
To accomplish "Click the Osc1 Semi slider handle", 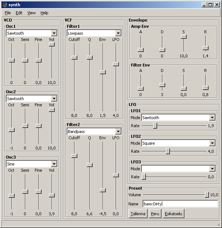I will pyautogui.click(x=25, y=60).
